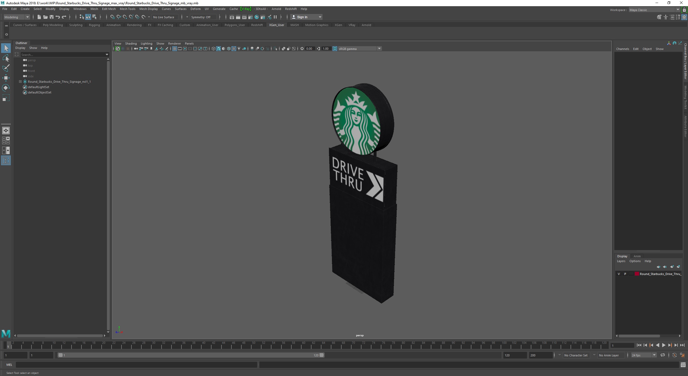Go to start of playback range
688x376 pixels.
click(x=639, y=345)
